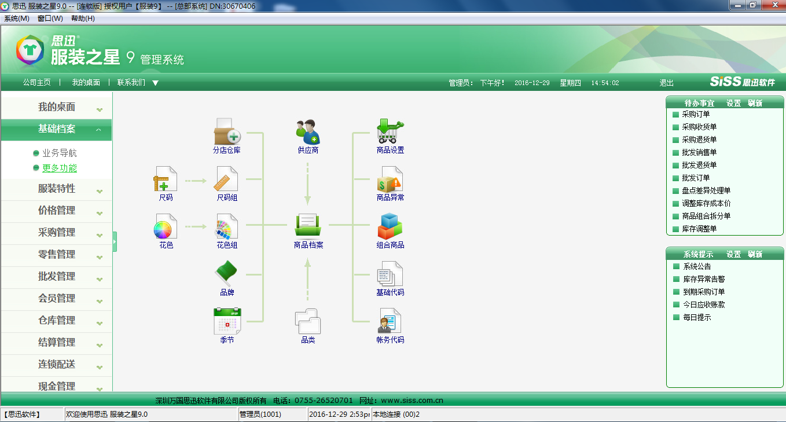Open the 品类 folders icon
This screenshot has height=422, width=786.
click(x=308, y=321)
